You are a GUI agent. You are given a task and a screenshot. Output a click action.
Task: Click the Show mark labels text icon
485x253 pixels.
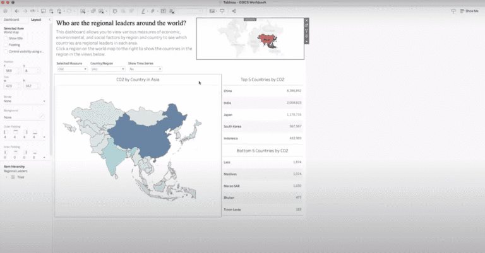164,11
